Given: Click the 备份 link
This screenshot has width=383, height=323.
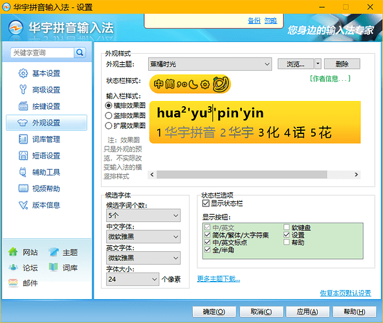Looking at the screenshot, I should point(254,21).
